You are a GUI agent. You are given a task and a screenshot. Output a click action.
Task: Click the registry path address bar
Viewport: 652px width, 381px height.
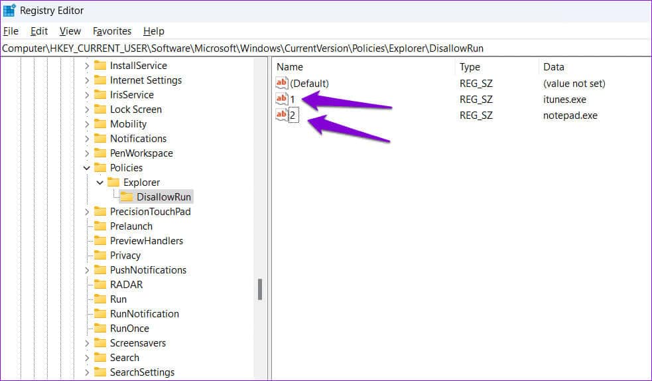(326, 48)
